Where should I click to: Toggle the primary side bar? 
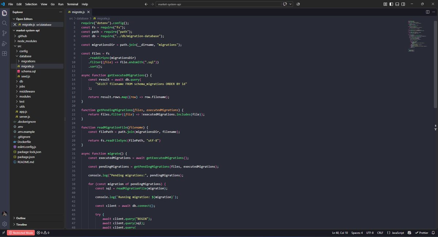[391, 4]
